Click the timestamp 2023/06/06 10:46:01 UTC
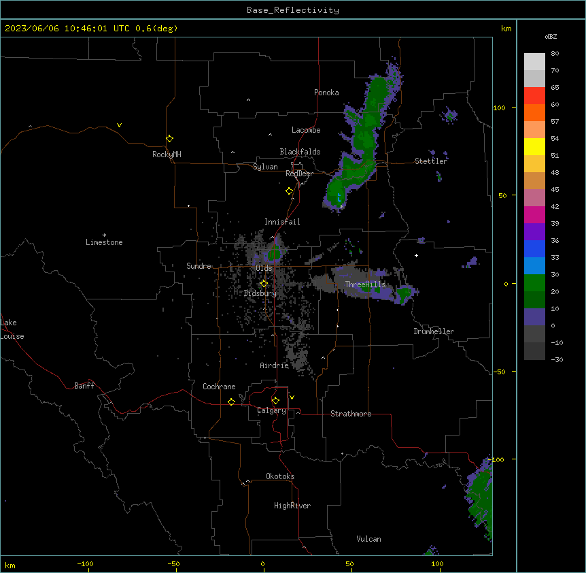586x573 pixels. [67, 29]
